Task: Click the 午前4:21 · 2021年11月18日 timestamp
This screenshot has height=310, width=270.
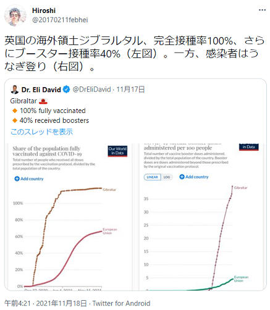Action: point(46,303)
